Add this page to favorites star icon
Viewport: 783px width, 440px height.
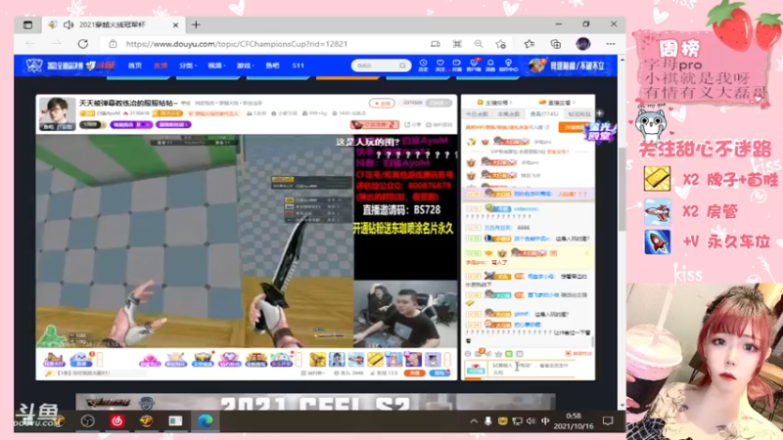500,44
